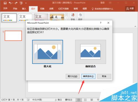Click the 确保适合(E) button
Screen dimensions: 138x102
click(x=88, y=76)
